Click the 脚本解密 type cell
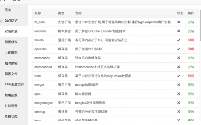The image size is (201, 125). pyautogui.click(x=64, y=31)
